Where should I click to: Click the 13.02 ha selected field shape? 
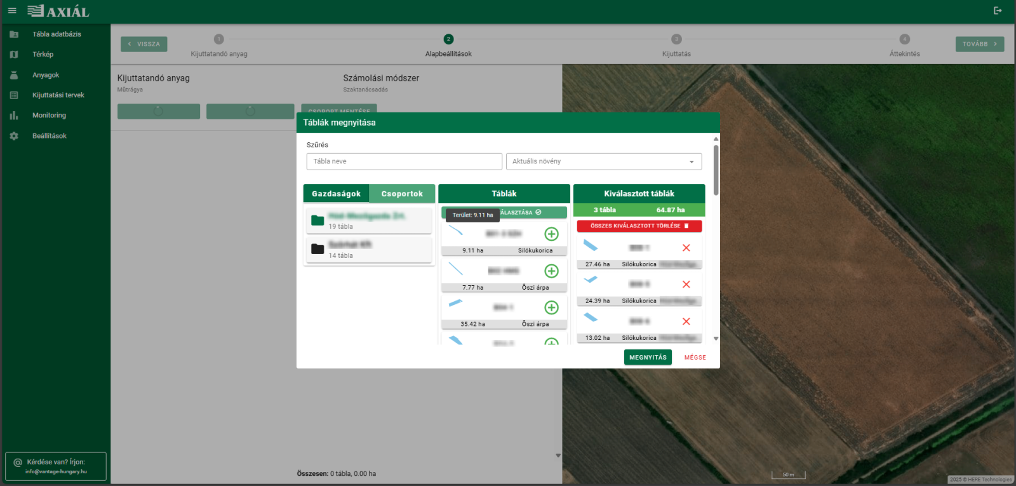591,317
